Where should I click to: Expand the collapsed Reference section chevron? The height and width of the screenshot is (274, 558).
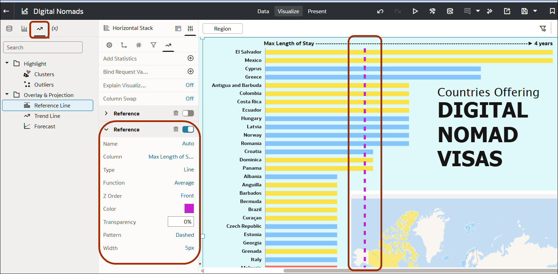106,113
